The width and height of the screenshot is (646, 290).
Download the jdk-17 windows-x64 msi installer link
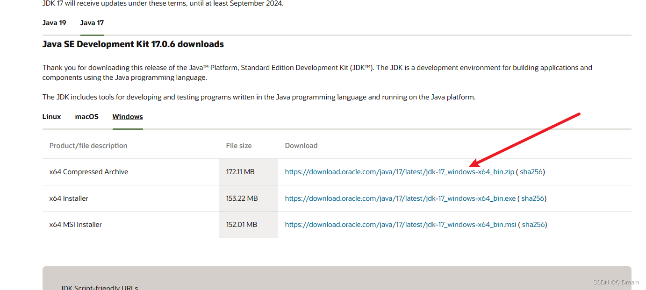pyautogui.click(x=401, y=225)
